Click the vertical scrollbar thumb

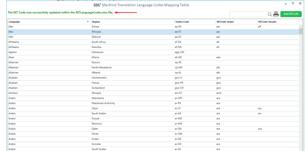tap(301, 31)
